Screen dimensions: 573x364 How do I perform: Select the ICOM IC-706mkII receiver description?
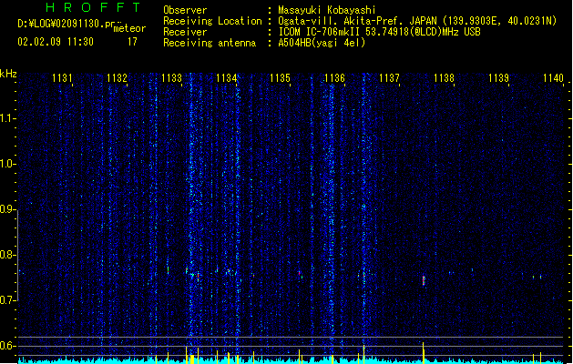pos(379,32)
